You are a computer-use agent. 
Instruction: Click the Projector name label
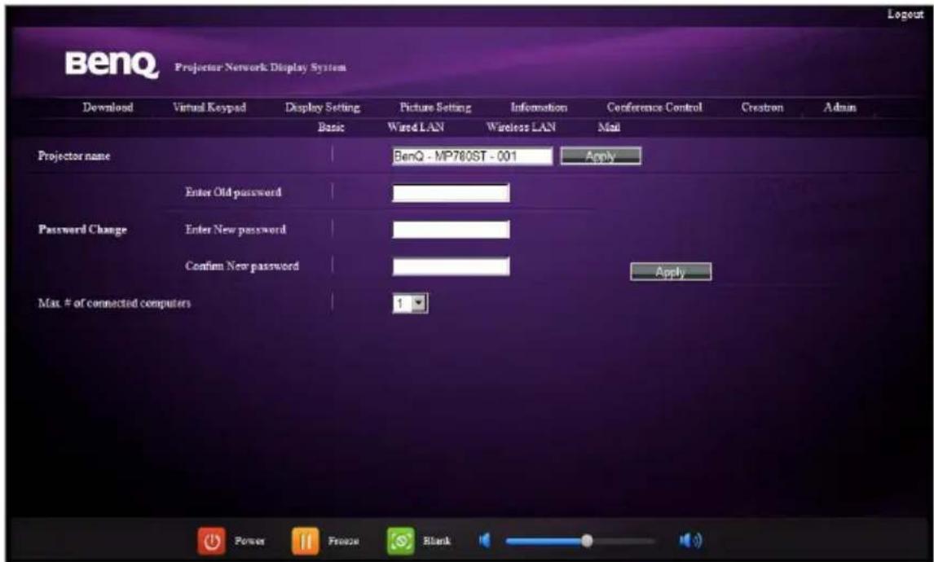point(74,156)
